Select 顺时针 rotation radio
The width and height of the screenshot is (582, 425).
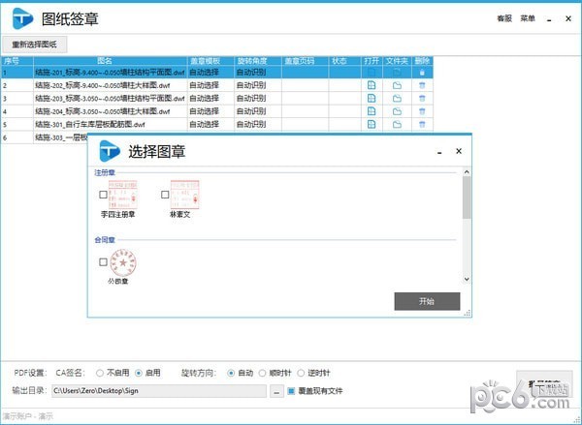(x=262, y=373)
